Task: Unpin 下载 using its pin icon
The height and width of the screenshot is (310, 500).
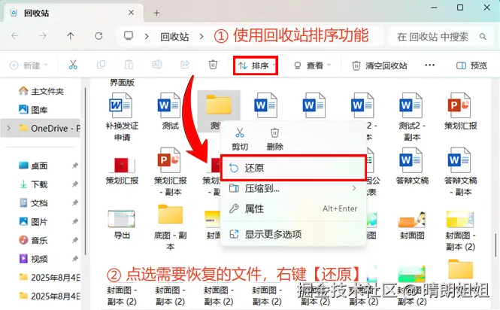Action: point(75,184)
